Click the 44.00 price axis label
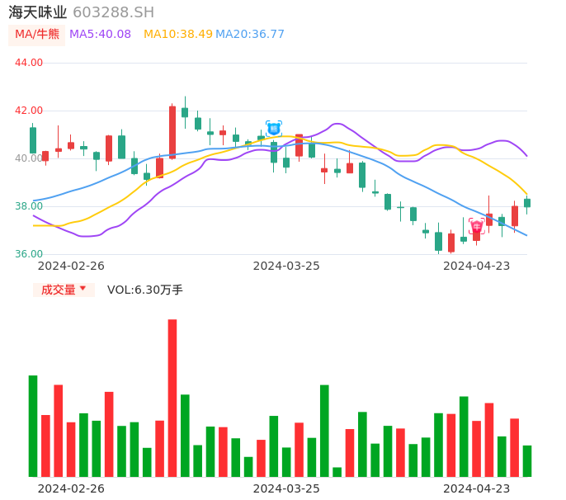Screen dimensions: 566x500 tap(29, 63)
